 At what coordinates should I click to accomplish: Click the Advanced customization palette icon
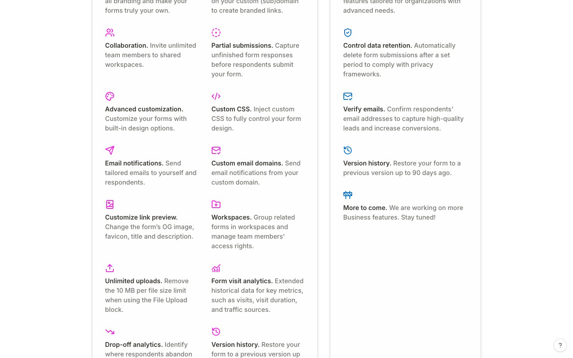click(x=110, y=96)
